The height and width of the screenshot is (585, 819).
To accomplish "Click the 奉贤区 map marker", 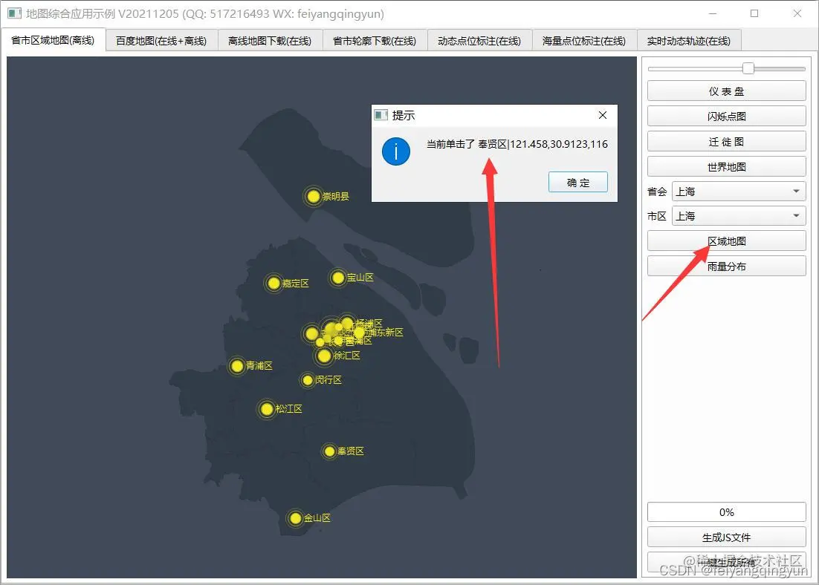I will point(328,451).
